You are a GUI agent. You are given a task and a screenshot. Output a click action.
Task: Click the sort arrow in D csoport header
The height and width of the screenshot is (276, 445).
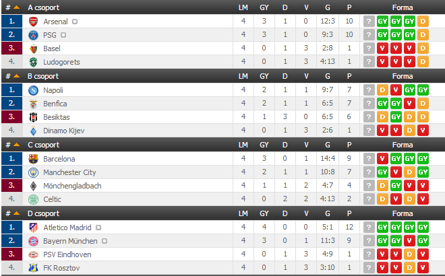pyautogui.click(x=16, y=214)
